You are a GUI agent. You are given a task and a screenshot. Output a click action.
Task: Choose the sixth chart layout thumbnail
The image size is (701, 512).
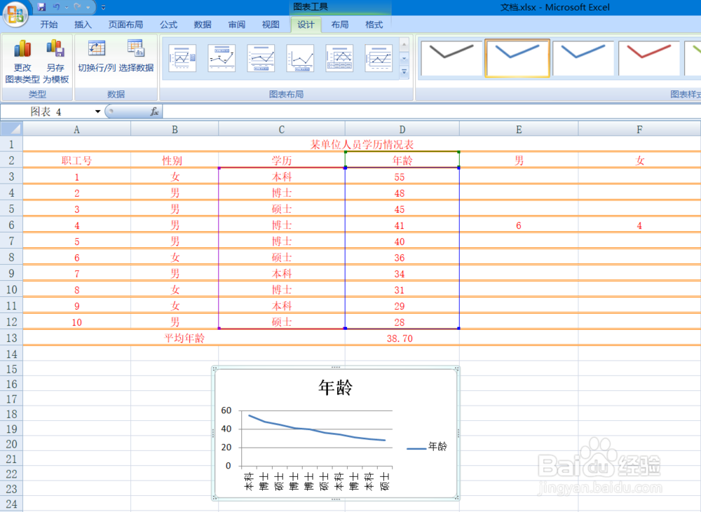[379, 58]
